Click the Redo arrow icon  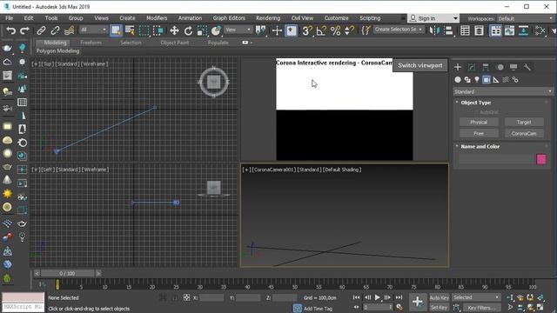coord(24,31)
